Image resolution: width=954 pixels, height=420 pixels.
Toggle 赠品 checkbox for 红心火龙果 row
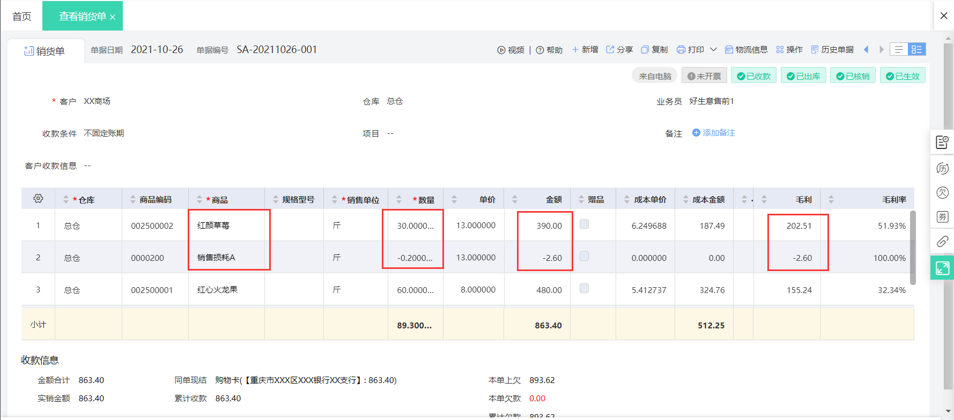coord(585,289)
